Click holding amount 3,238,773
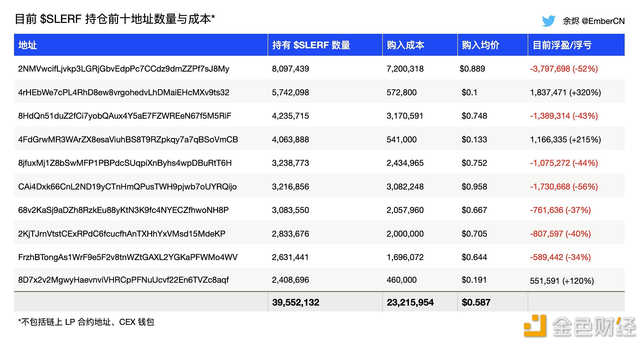Screen dimensions: 640x341 pyautogui.click(x=291, y=163)
